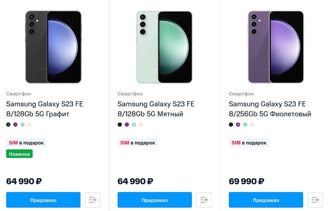The image size is (328, 211).
Task: Open the Mint Galaxy S23 FE product image
Action: [x=165, y=47]
